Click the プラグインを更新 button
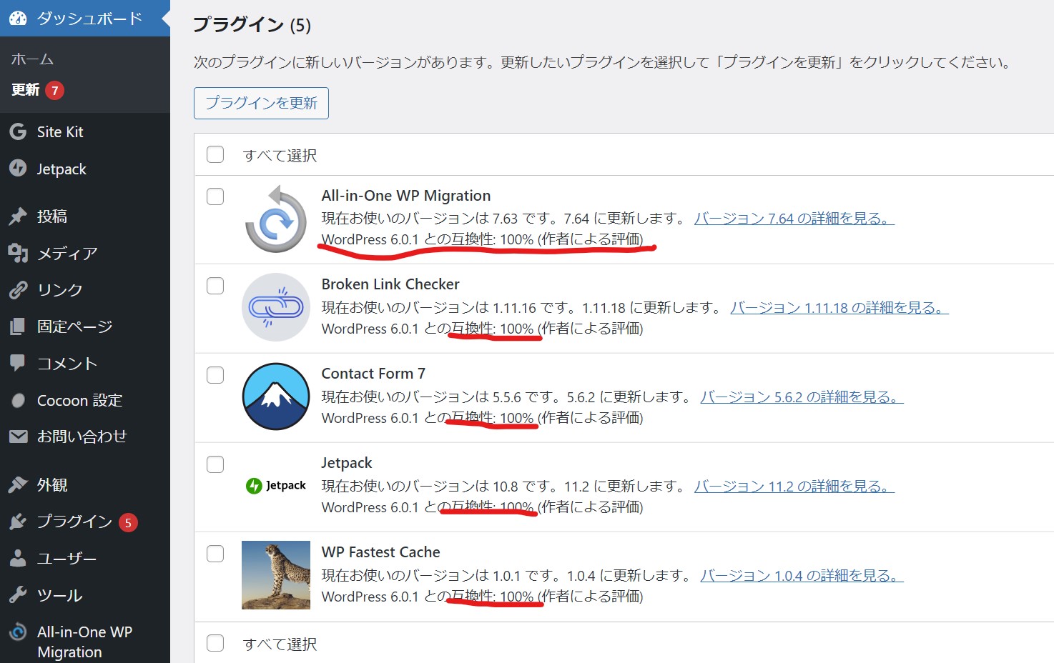 tap(261, 103)
